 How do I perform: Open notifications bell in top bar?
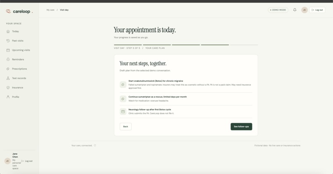pos(295,10)
